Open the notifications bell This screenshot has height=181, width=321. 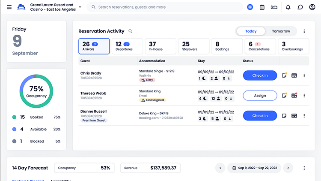288,7
